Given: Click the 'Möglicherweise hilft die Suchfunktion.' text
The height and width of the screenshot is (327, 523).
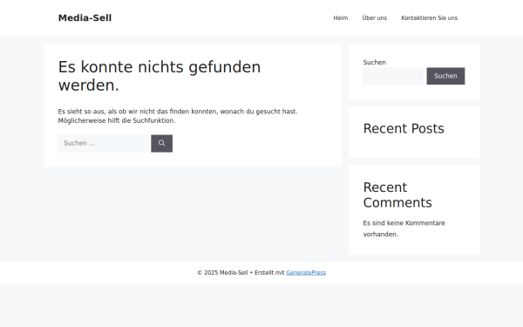Looking at the screenshot, I should pos(117,121).
